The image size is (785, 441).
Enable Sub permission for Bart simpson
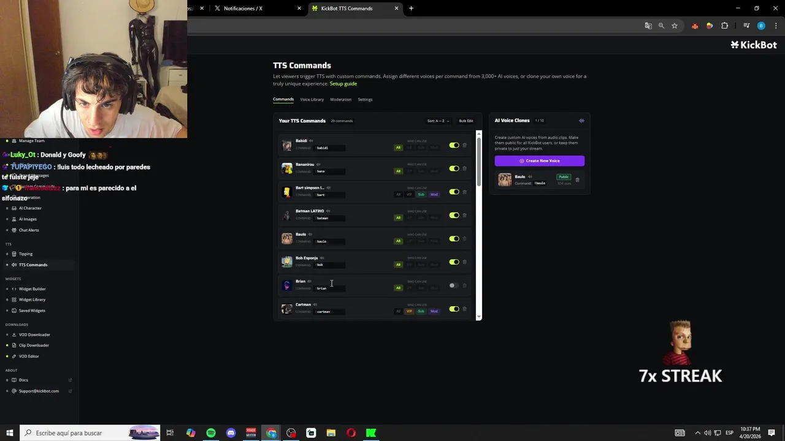tap(421, 195)
